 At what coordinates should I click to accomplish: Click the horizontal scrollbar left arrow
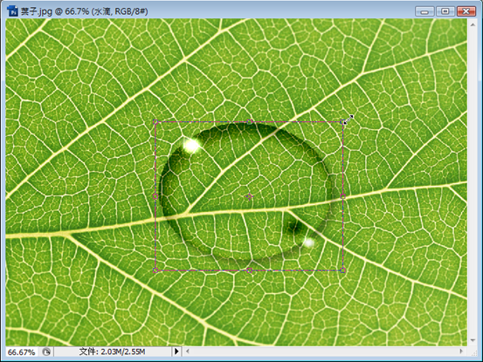[x=187, y=352]
